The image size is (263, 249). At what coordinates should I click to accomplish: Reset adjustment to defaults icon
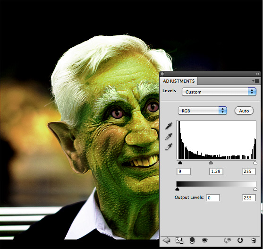240,240
